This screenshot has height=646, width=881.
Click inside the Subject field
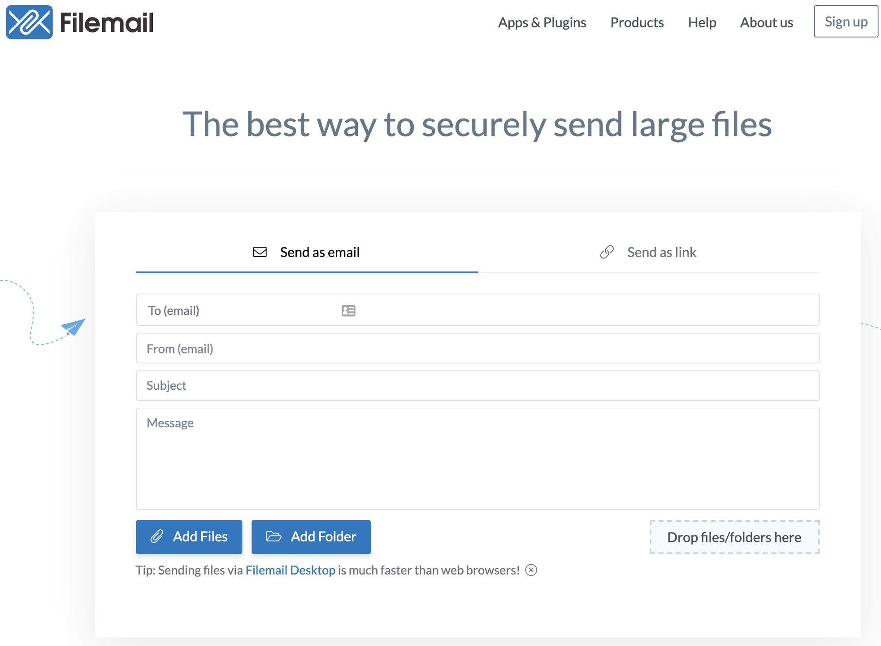tap(477, 385)
